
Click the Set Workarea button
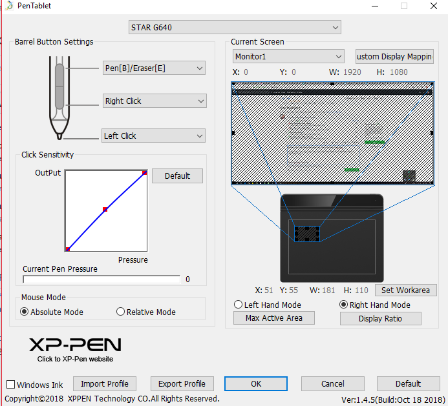coord(406,290)
